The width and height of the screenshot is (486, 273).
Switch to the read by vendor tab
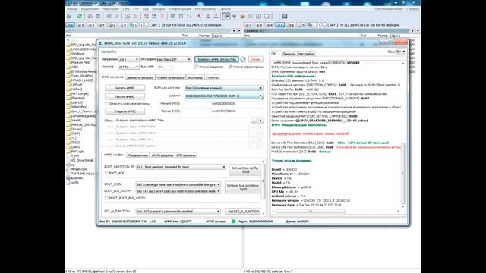pyautogui.click(x=170, y=77)
